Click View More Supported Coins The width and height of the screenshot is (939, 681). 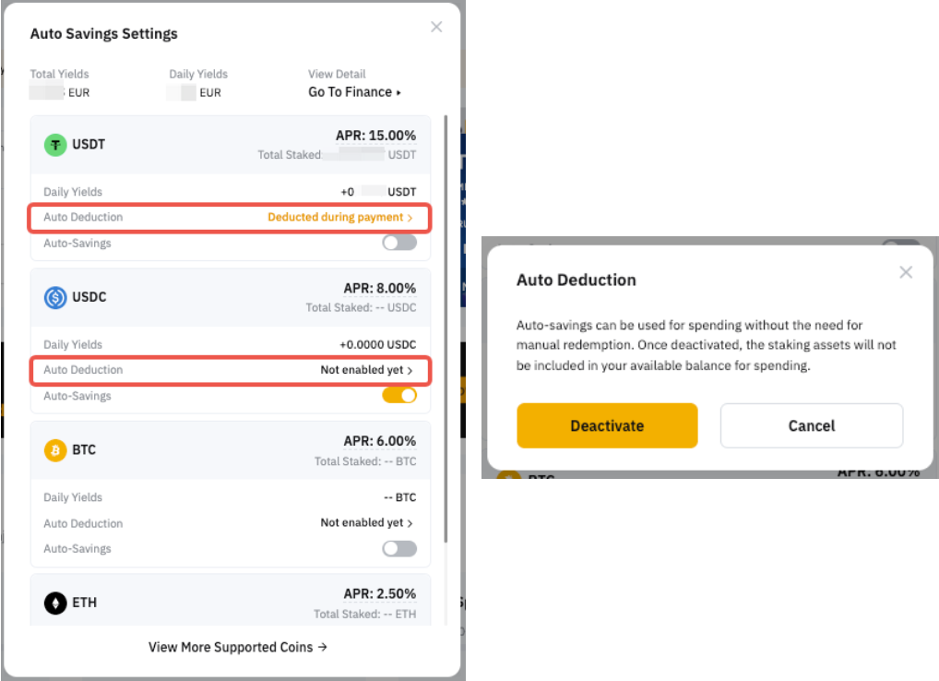(x=237, y=647)
